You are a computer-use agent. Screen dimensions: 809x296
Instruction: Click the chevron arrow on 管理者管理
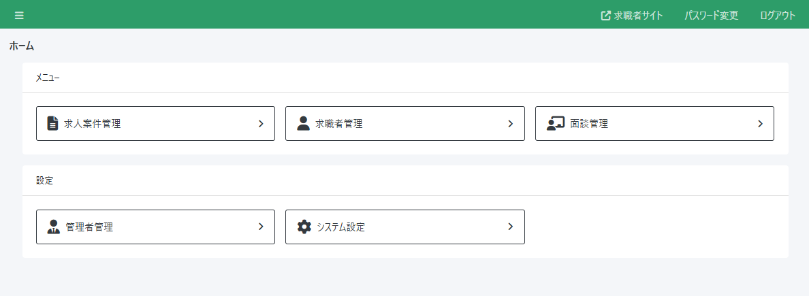click(x=261, y=227)
